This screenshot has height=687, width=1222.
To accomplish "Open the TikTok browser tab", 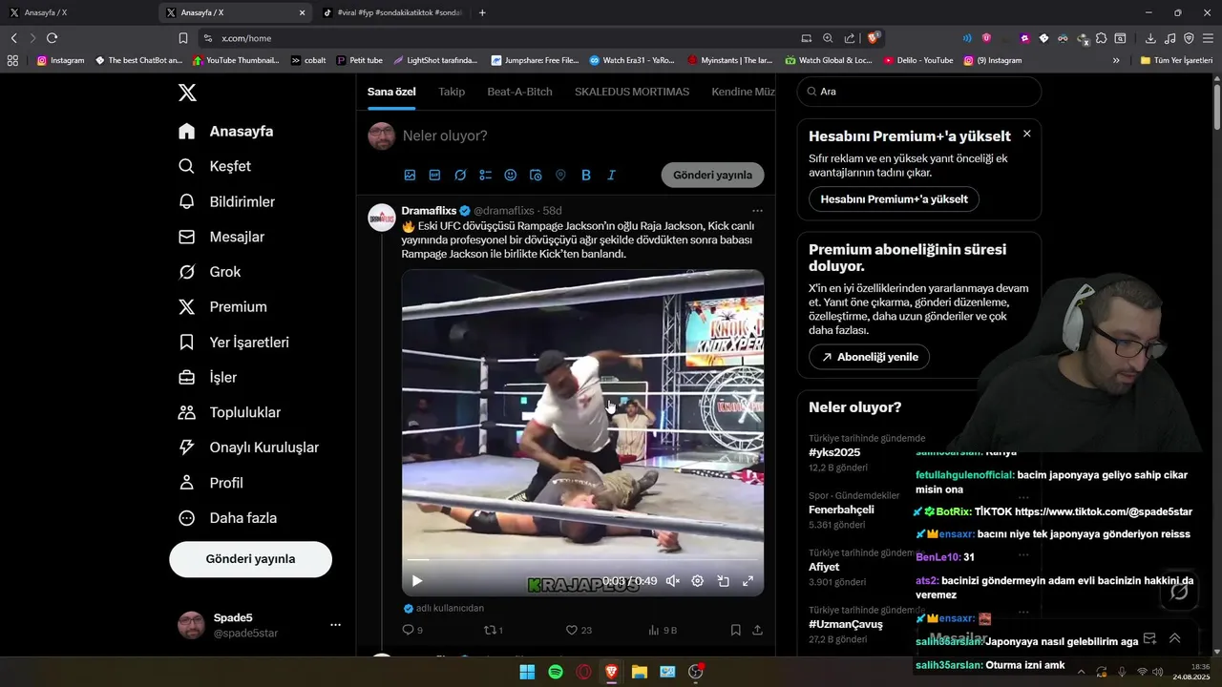I will pos(392,12).
